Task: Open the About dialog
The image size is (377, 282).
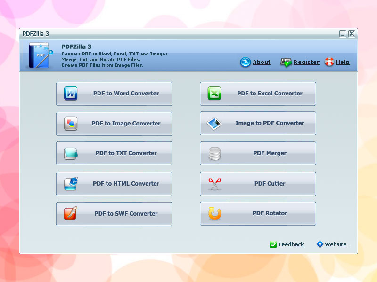Action: coord(261,62)
